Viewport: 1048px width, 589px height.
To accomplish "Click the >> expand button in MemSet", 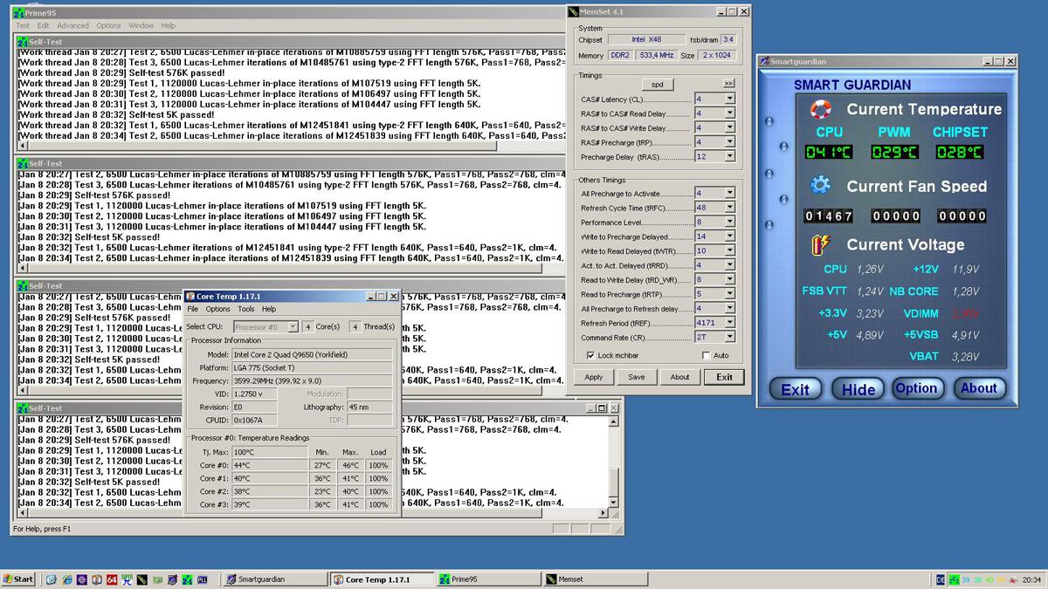I will pyautogui.click(x=729, y=84).
